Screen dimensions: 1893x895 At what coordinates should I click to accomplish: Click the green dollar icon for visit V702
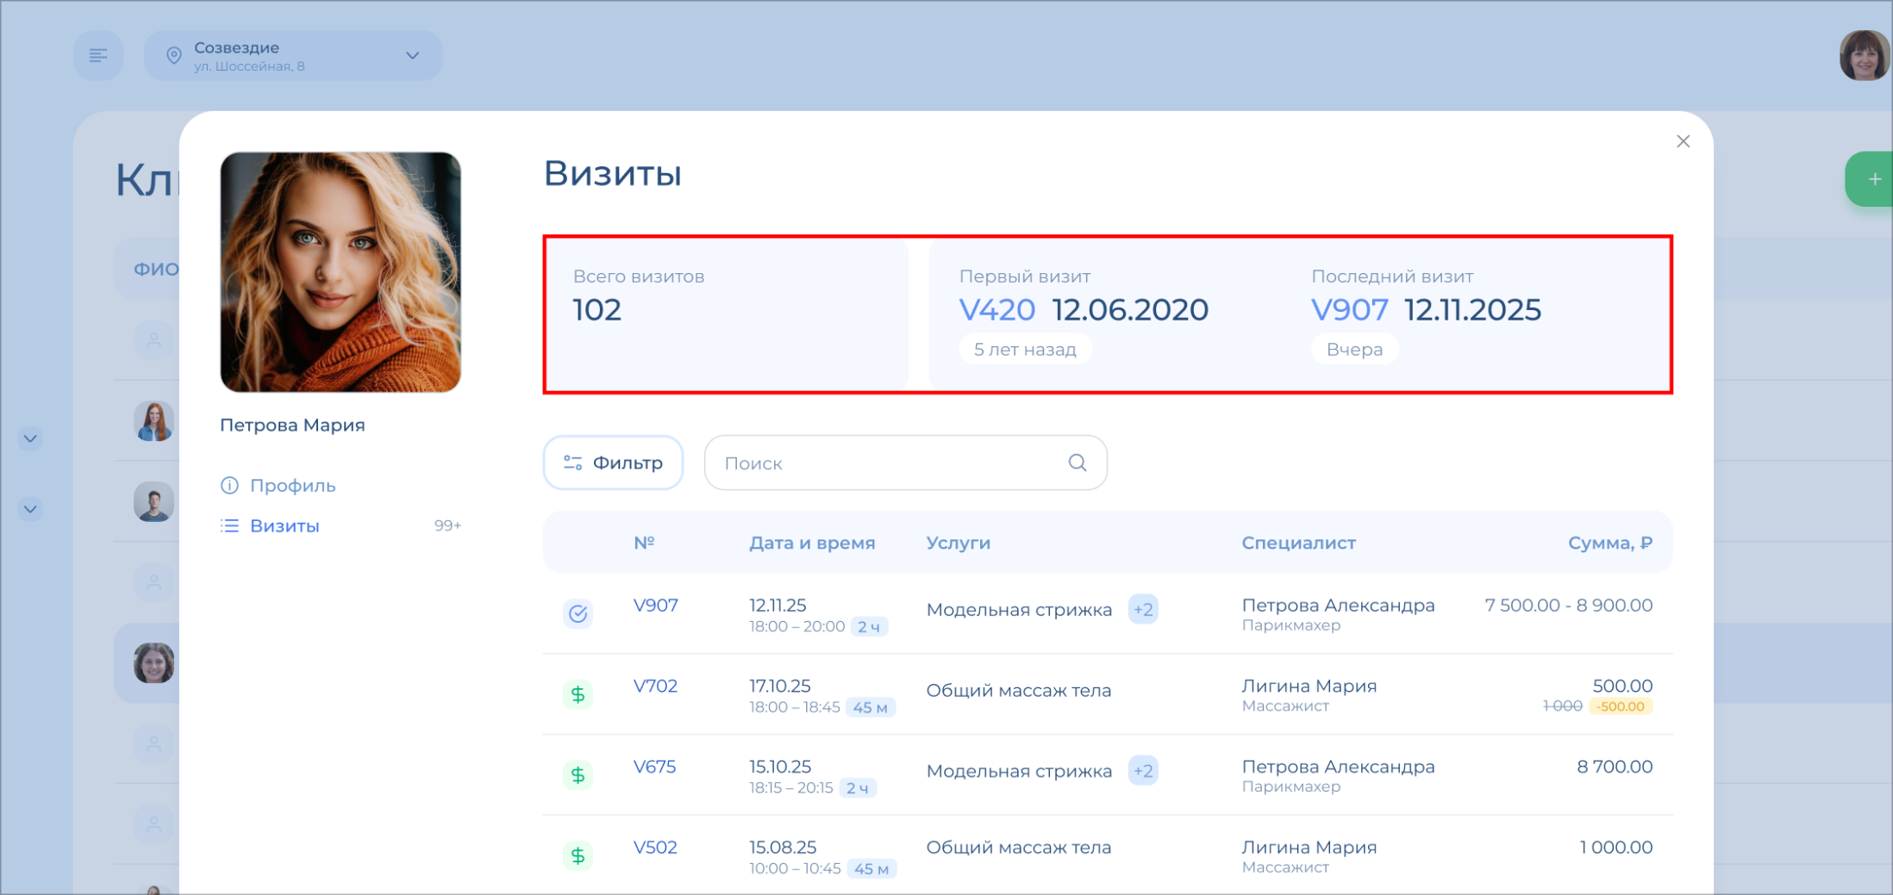[578, 694]
